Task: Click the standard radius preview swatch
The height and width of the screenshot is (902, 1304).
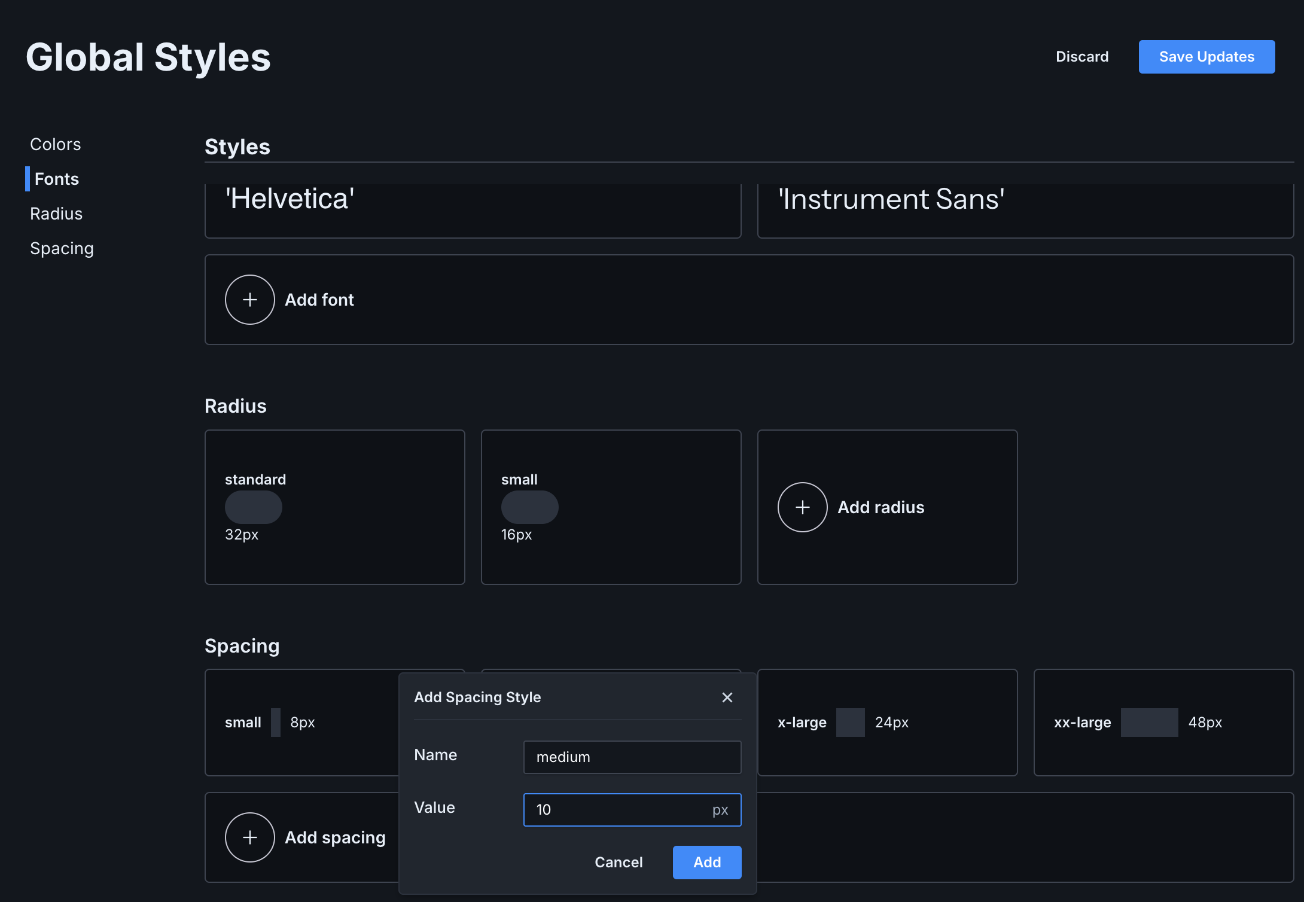Action: [254, 507]
